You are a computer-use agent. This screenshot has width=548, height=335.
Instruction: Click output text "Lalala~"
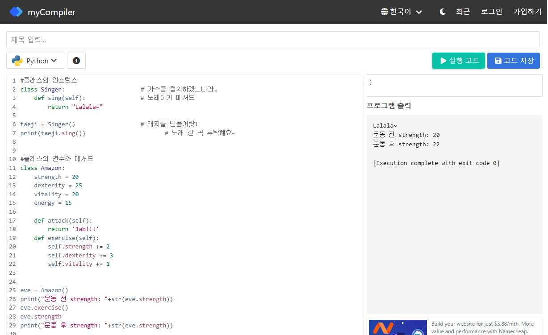coord(385,126)
